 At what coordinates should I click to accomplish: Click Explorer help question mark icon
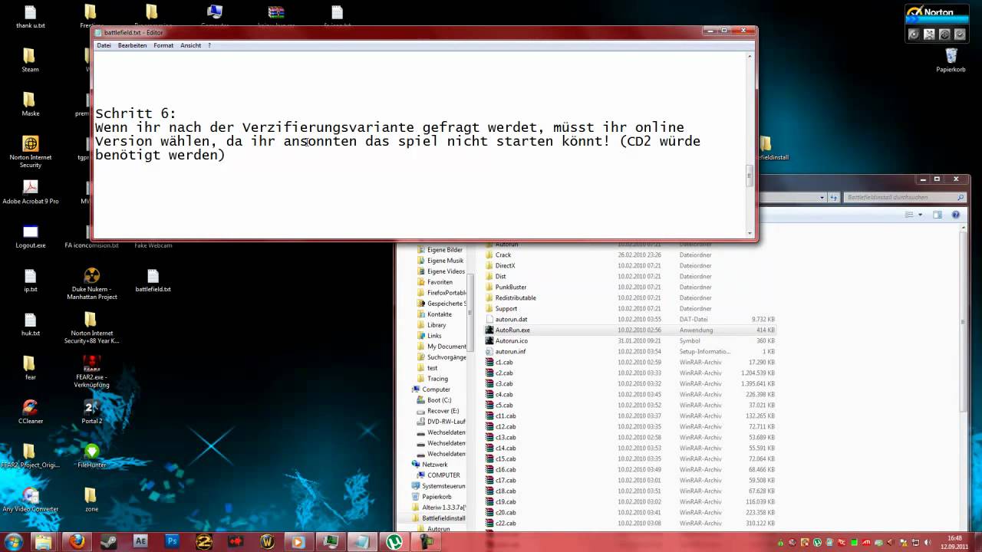click(956, 215)
